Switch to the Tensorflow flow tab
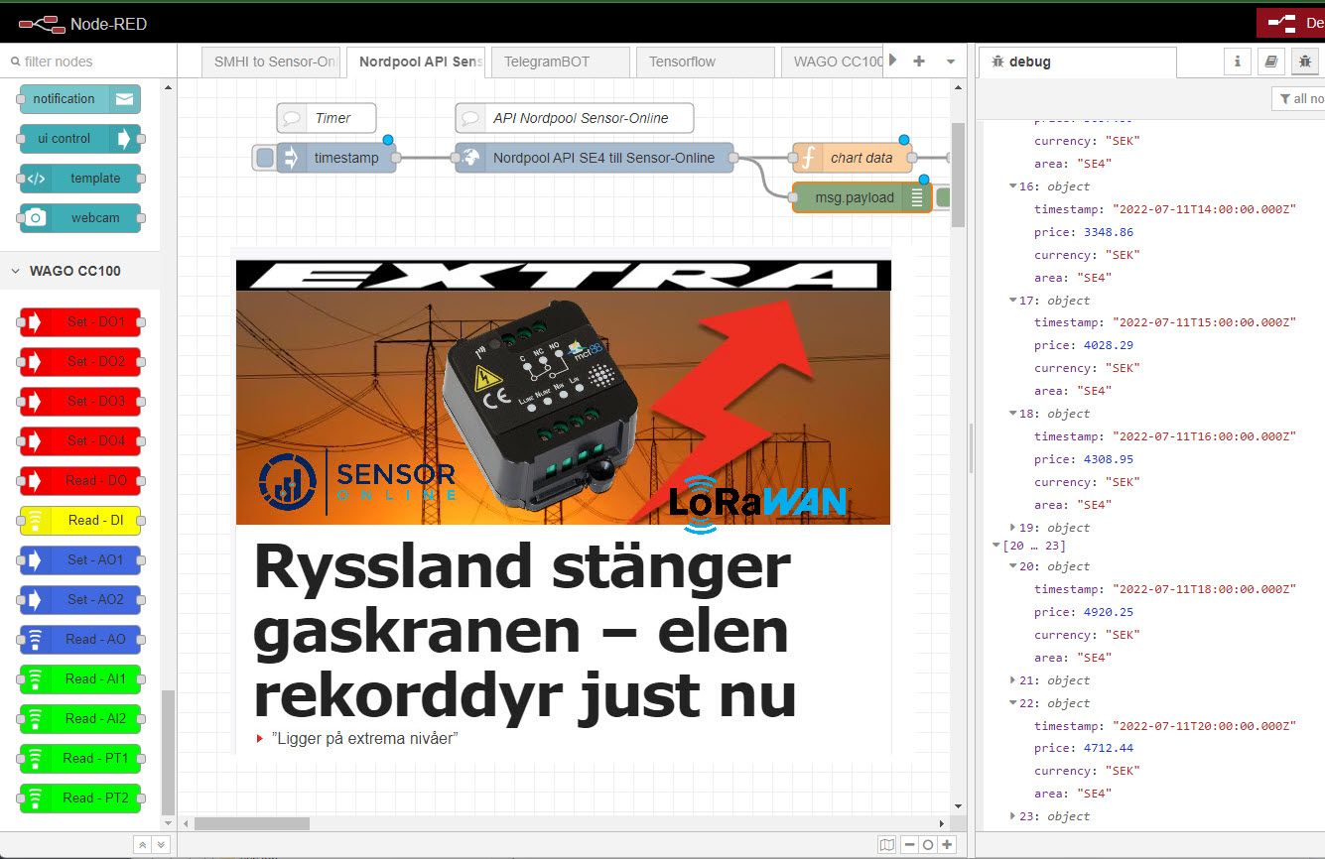 [705, 61]
